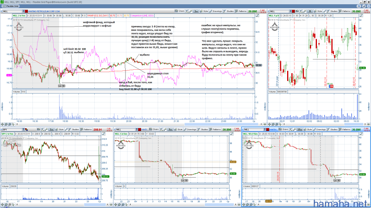Click 'sell limit 30.50 100' annotation text

coord(75,49)
